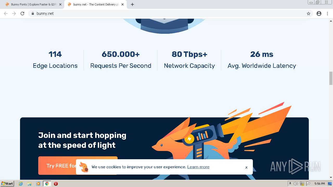Viewport: 333px width, 187px height.
Task: Go forward in browser history
Action: tap(14, 14)
